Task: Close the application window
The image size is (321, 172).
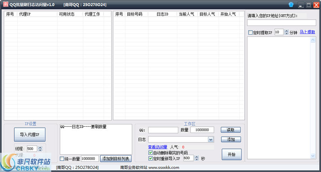Action: coord(316,5)
